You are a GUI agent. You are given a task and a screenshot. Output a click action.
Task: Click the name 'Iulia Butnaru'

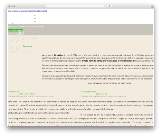coord(14,92)
